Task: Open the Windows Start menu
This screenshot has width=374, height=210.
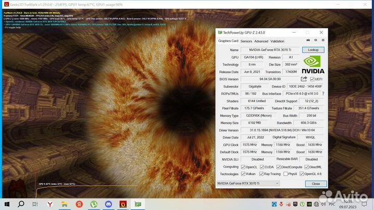Action: click(7, 204)
